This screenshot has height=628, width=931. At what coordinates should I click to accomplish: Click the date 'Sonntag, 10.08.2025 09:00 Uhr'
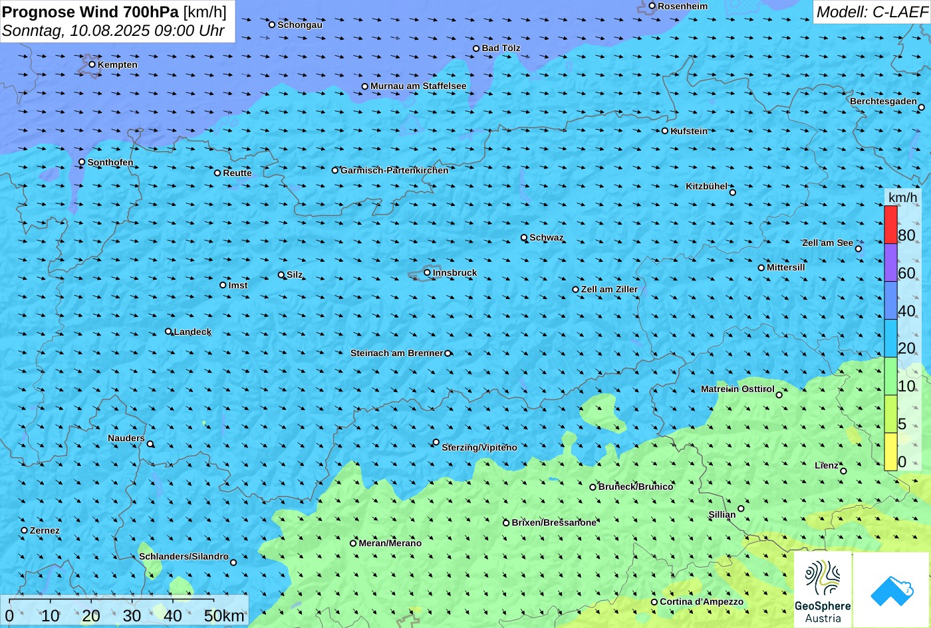[113, 31]
